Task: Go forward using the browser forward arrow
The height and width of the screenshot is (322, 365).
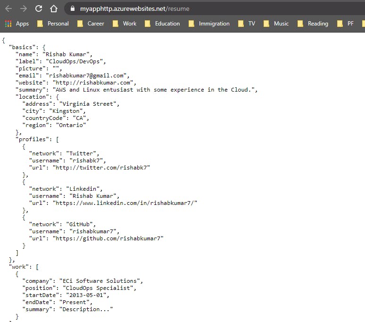Action: 24,9
